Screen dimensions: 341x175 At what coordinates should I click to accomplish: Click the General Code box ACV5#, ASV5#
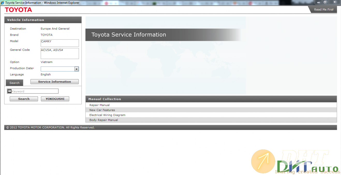pyautogui.click(x=60, y=53)
